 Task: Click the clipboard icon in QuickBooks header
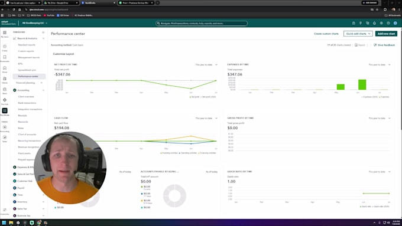point(354,23)
